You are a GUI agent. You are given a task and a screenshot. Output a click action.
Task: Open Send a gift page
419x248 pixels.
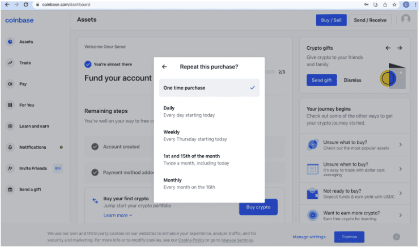(30, 190)
